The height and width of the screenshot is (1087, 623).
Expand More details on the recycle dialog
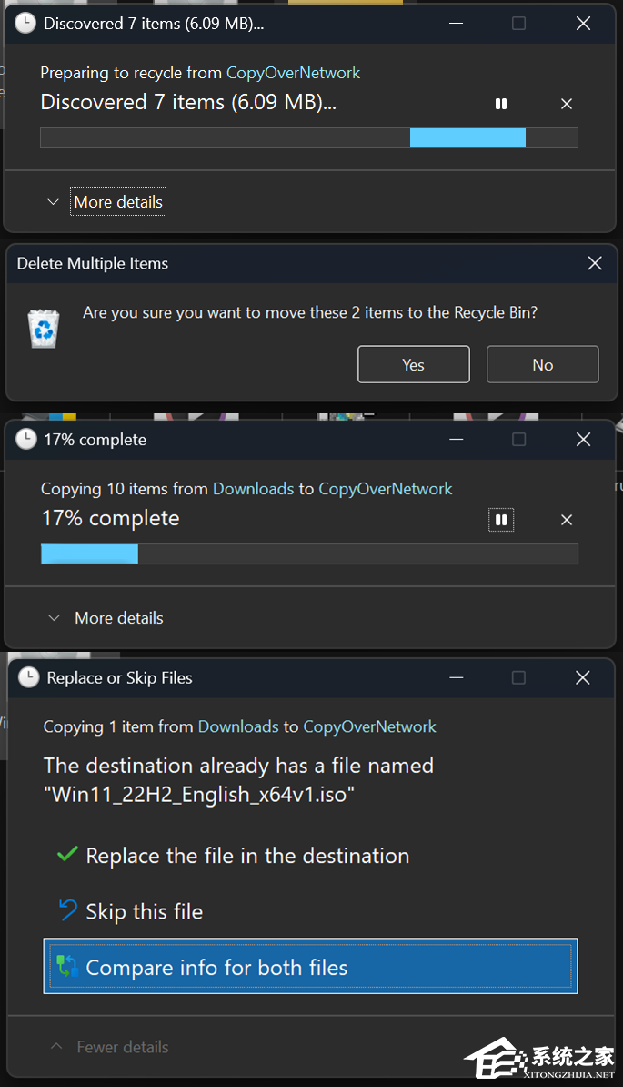point(117,201)
